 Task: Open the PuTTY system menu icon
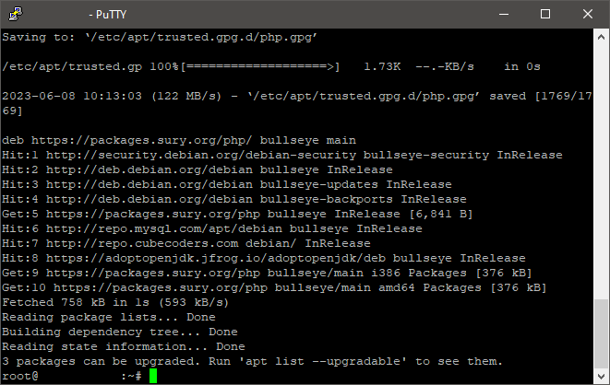(16, 14)
